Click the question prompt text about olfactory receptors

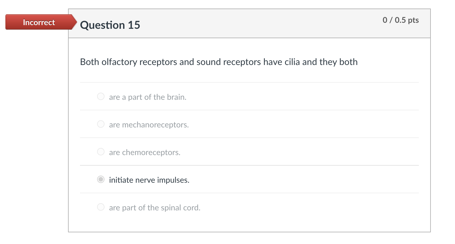219,62
